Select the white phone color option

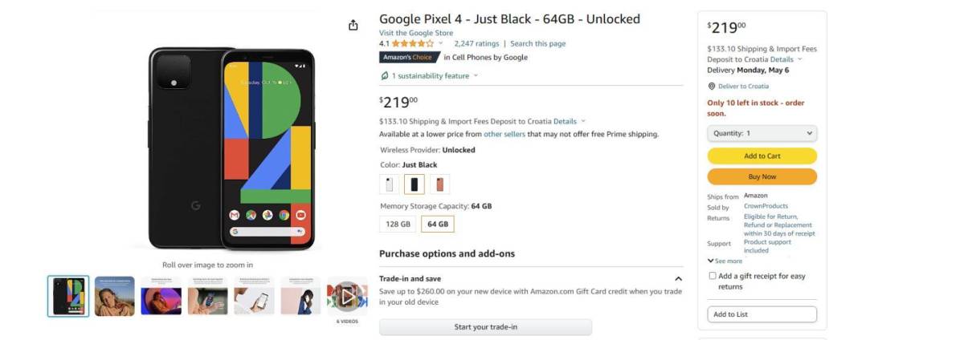coord(390,184)
